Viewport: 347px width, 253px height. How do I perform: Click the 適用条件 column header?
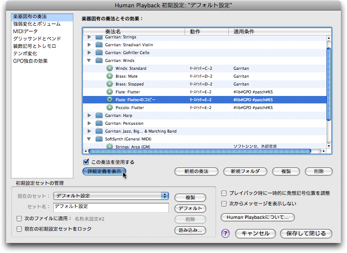280,31
